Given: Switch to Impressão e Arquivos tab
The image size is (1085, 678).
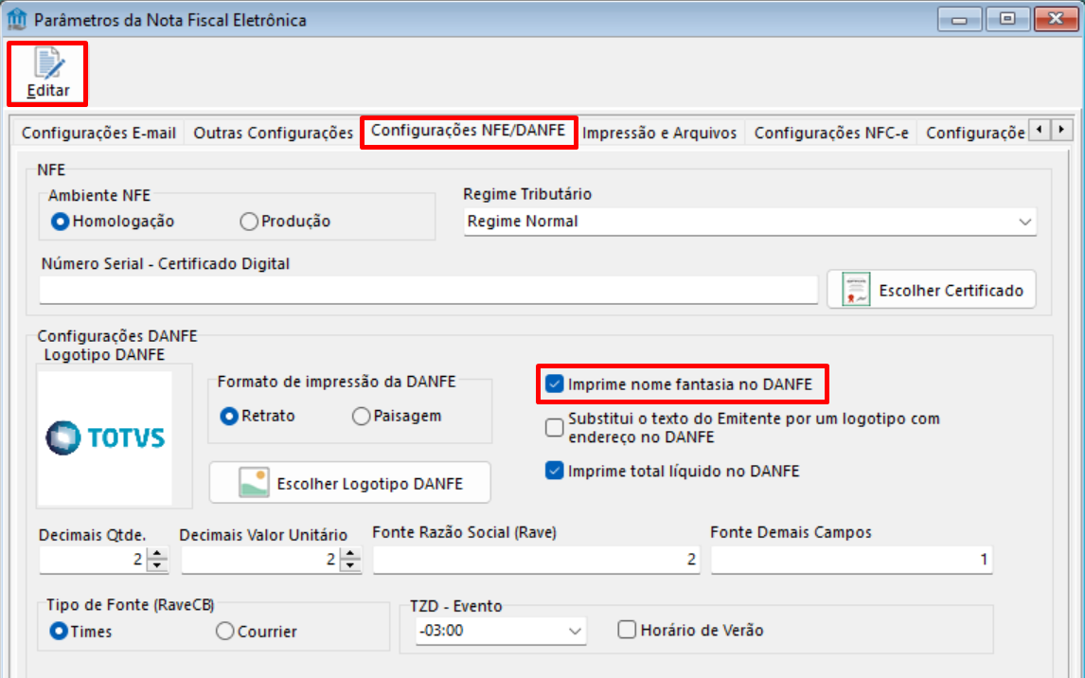Looking at the screenshot, I should (660, 133).
